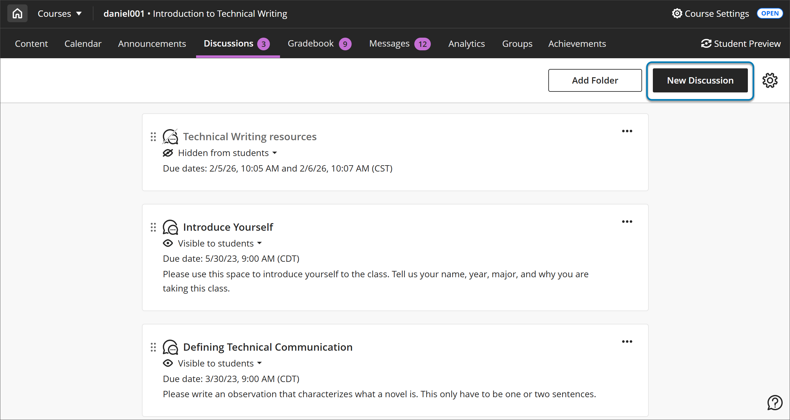
Task: Open the Hidden from students dropdown chevron
Action: coord(275,153)
